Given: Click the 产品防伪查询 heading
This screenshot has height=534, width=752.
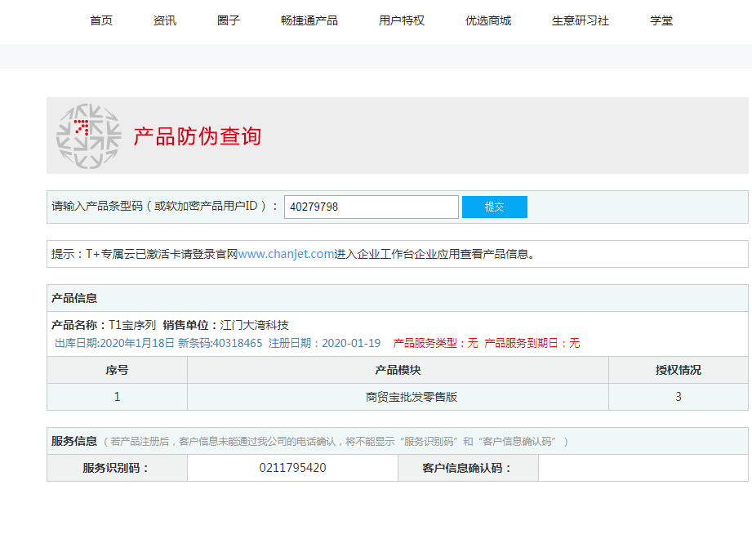Looking at the screenshot, I should tap(198, 136).
